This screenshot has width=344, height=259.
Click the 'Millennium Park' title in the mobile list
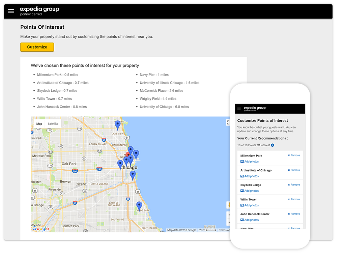[251, 156]
